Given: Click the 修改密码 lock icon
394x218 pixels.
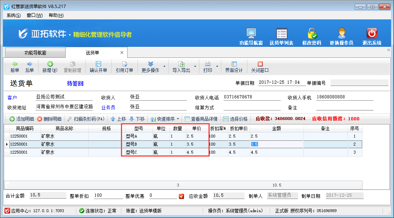Looking at the screenshot, I should (312, 34).
